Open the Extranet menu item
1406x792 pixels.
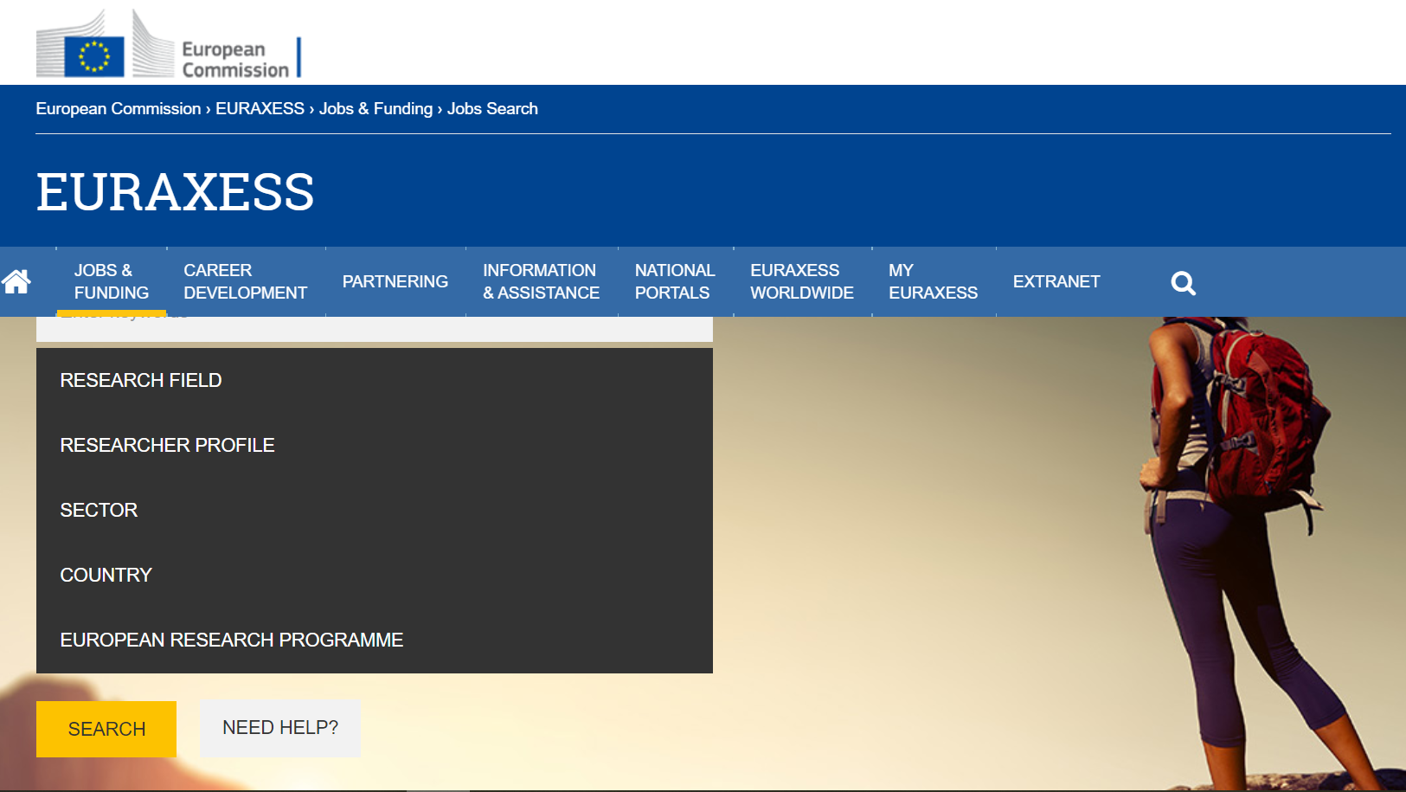[1056, 282]
